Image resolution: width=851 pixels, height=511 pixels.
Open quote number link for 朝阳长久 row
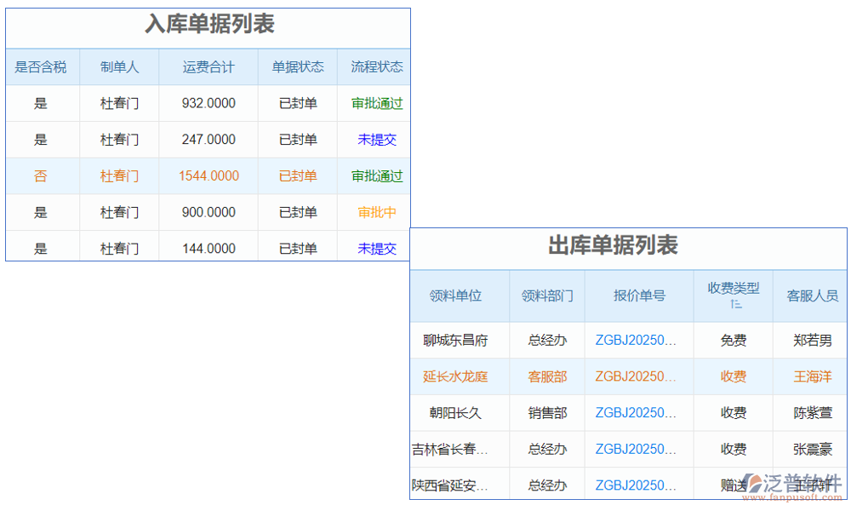coord(637,413)
